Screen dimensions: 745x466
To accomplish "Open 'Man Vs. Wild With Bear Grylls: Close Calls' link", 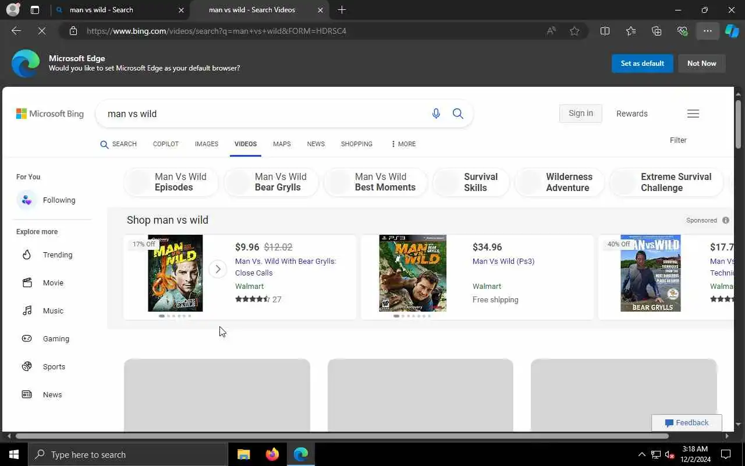I will pos(285,267).
